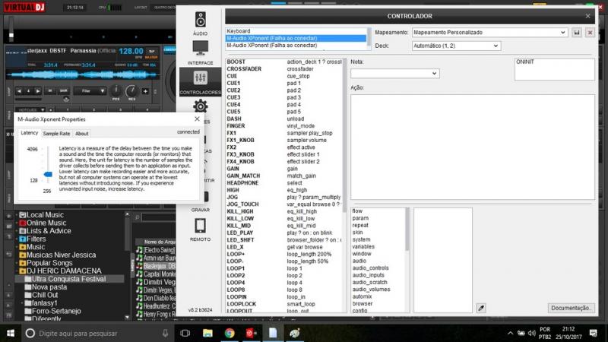This screenshot has width=608, height=342.
Task: Switch to the Sample Rate tab
Action: click(56, 134)
